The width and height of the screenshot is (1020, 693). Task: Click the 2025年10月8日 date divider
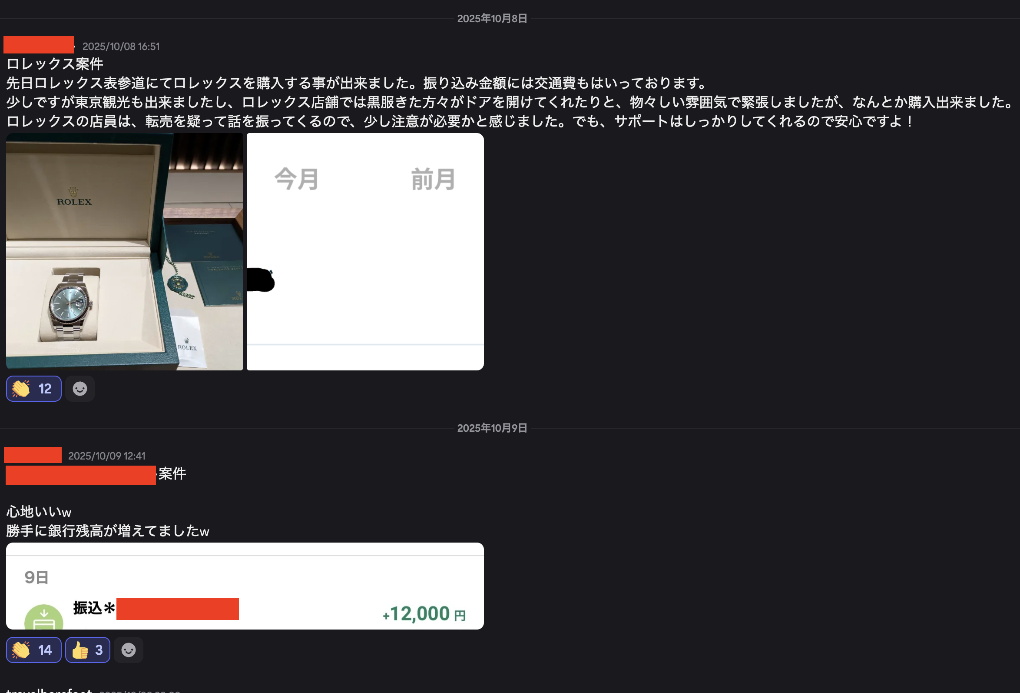[492, 18]
